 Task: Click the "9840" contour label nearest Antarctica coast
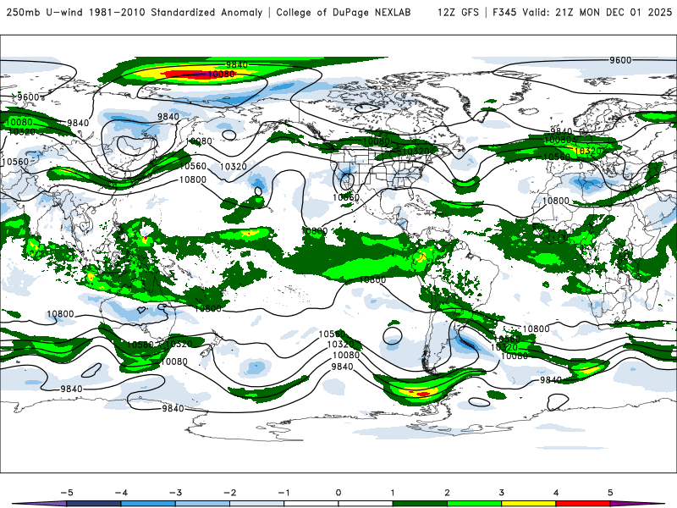173,408
